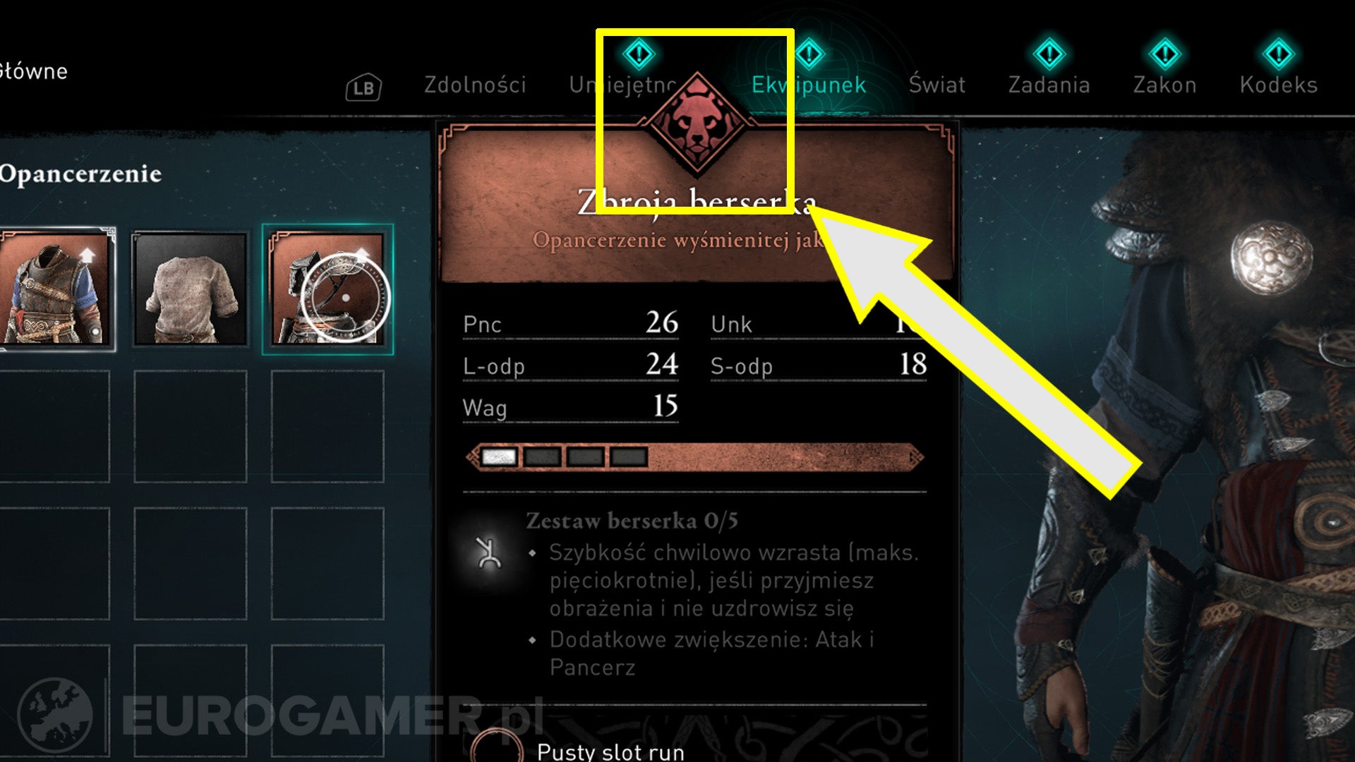Open the Zdolności tab
1355x762 pixels.
click(x=475, y=85)
